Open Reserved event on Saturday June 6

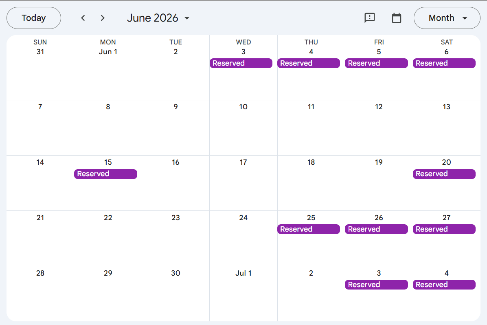(x=444, y=63)
